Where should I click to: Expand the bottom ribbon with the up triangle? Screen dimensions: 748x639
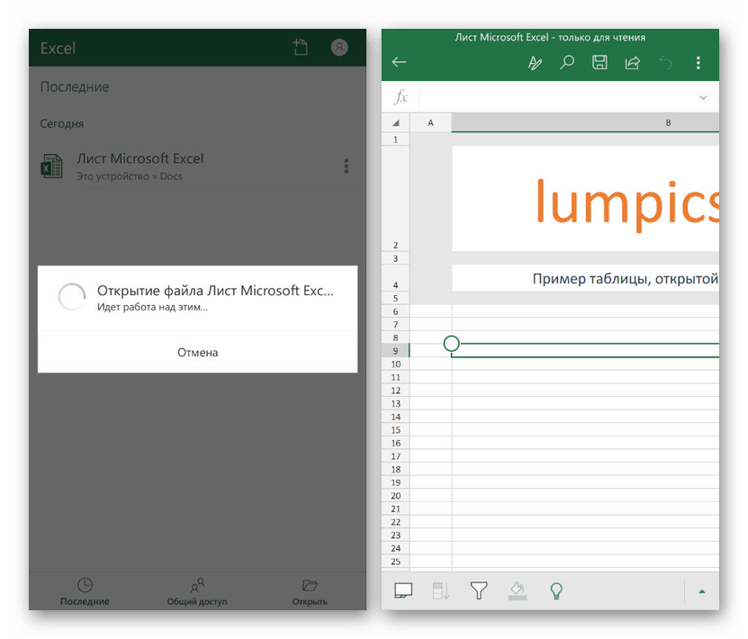[702, 591]
